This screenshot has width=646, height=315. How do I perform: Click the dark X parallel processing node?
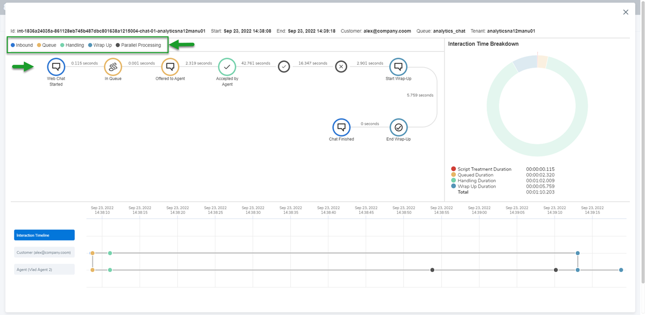tap(341, 67)
